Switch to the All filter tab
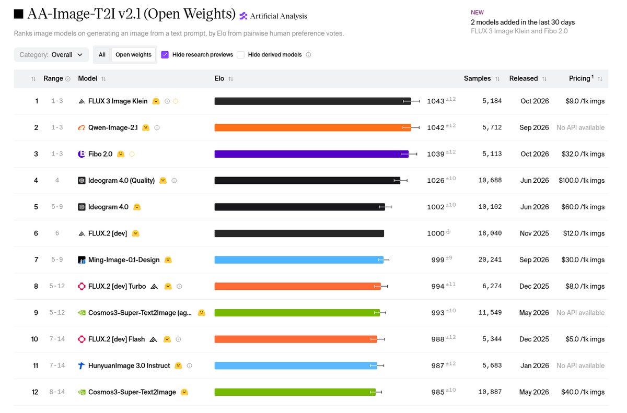The height and width of the screenshot is (413, 627). click(102, 55)
